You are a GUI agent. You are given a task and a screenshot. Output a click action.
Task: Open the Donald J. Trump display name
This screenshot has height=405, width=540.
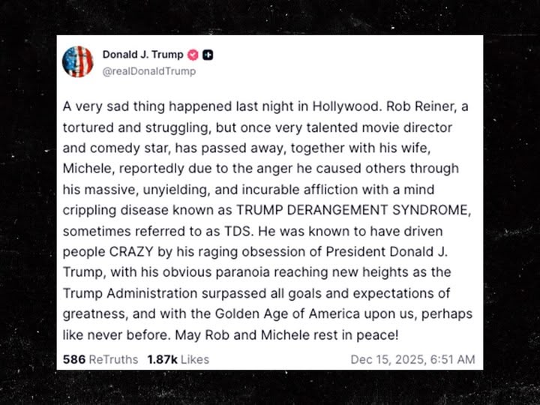click(142, 55)
